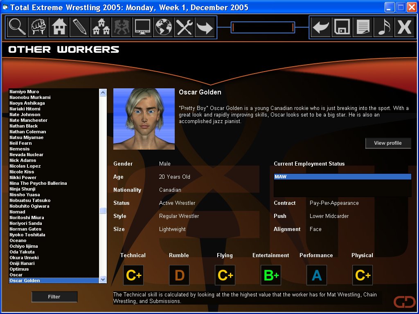Viewport: 419px width, 314px height.
Task: Open the notes page icon
Action: tap(363, 27)
